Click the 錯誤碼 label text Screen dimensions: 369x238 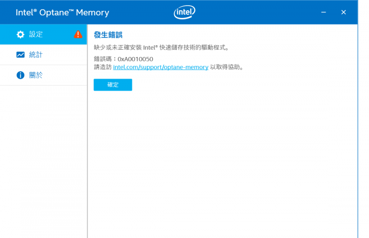click(102, 59)
